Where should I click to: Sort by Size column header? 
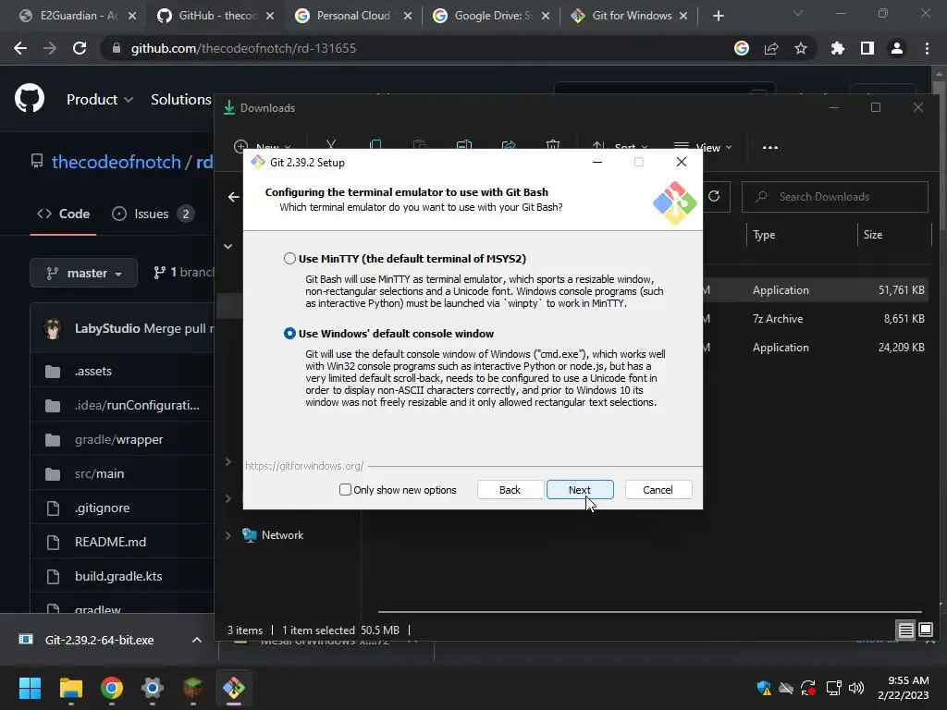click(x=873, y=235)
